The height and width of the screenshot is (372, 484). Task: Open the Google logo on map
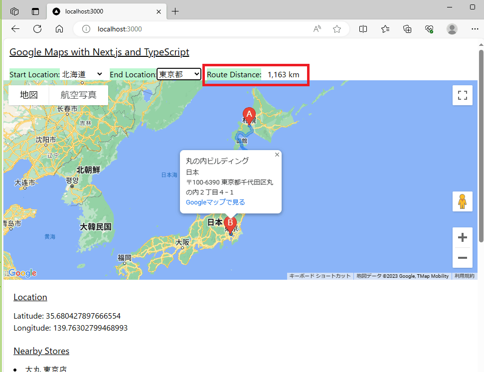pyautogui.click(x=22, y=273)
